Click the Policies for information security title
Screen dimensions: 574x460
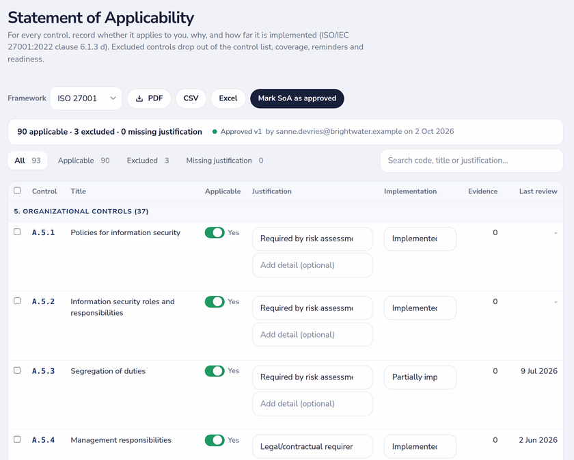[126, 232]
